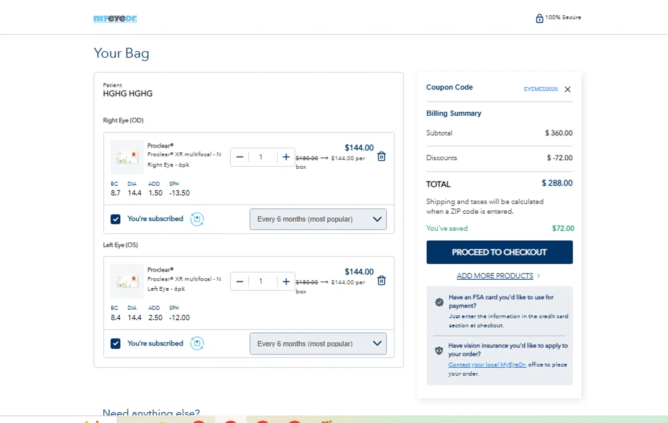
Task: Click Left Eye SPH value -12.00
Action: point(179,318)
